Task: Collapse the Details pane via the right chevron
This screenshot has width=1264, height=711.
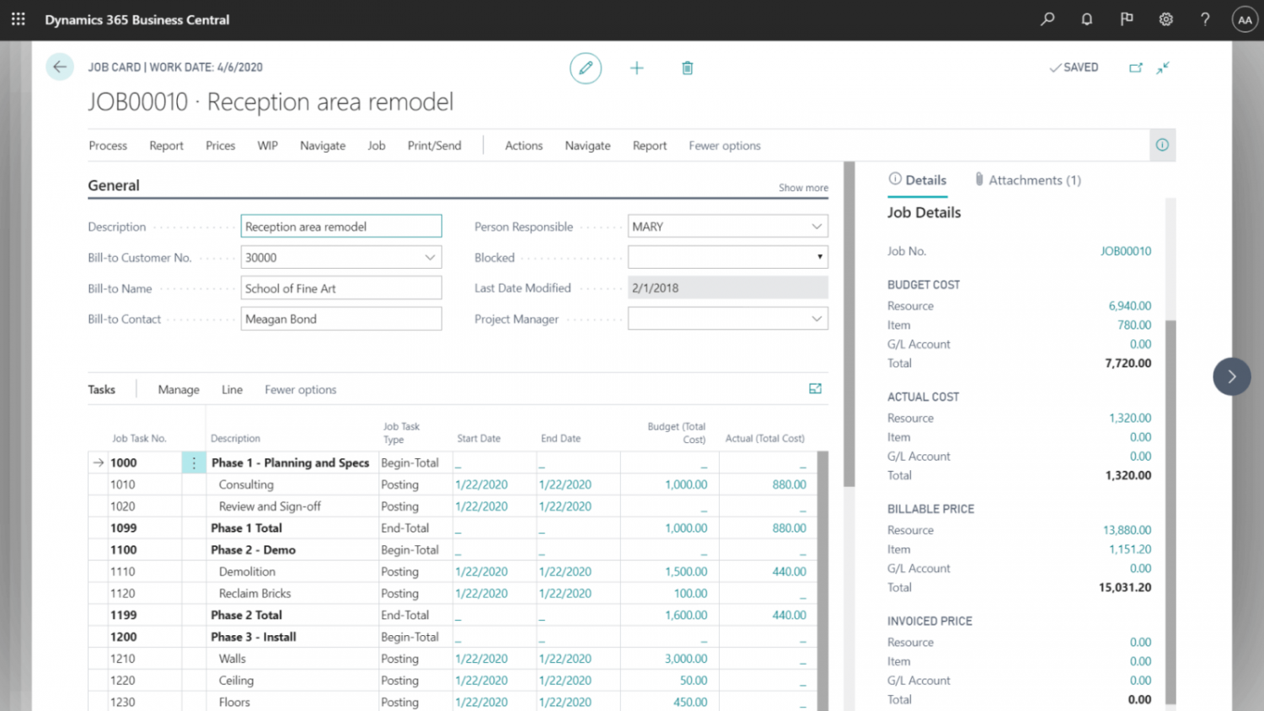Action: (x=1231, y=377)
